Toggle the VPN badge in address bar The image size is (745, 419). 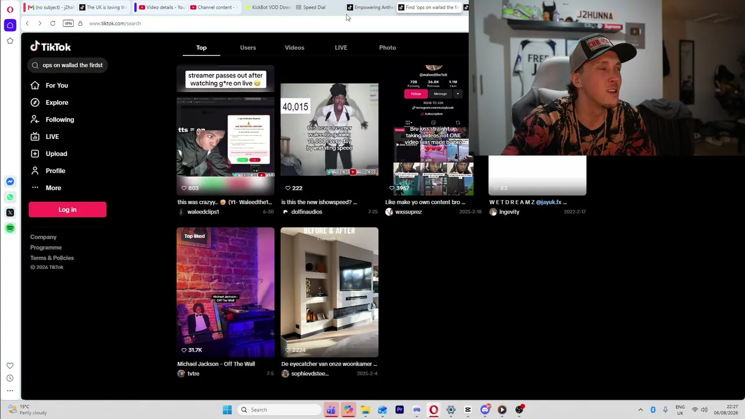pyautogui.click(x=68, y=23)
